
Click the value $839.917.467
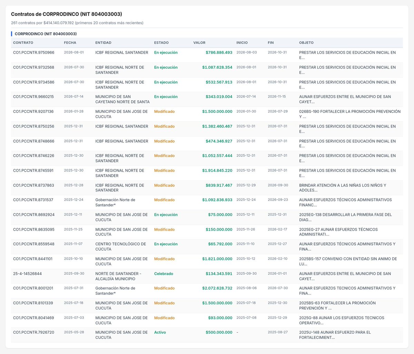click(219, 185)
